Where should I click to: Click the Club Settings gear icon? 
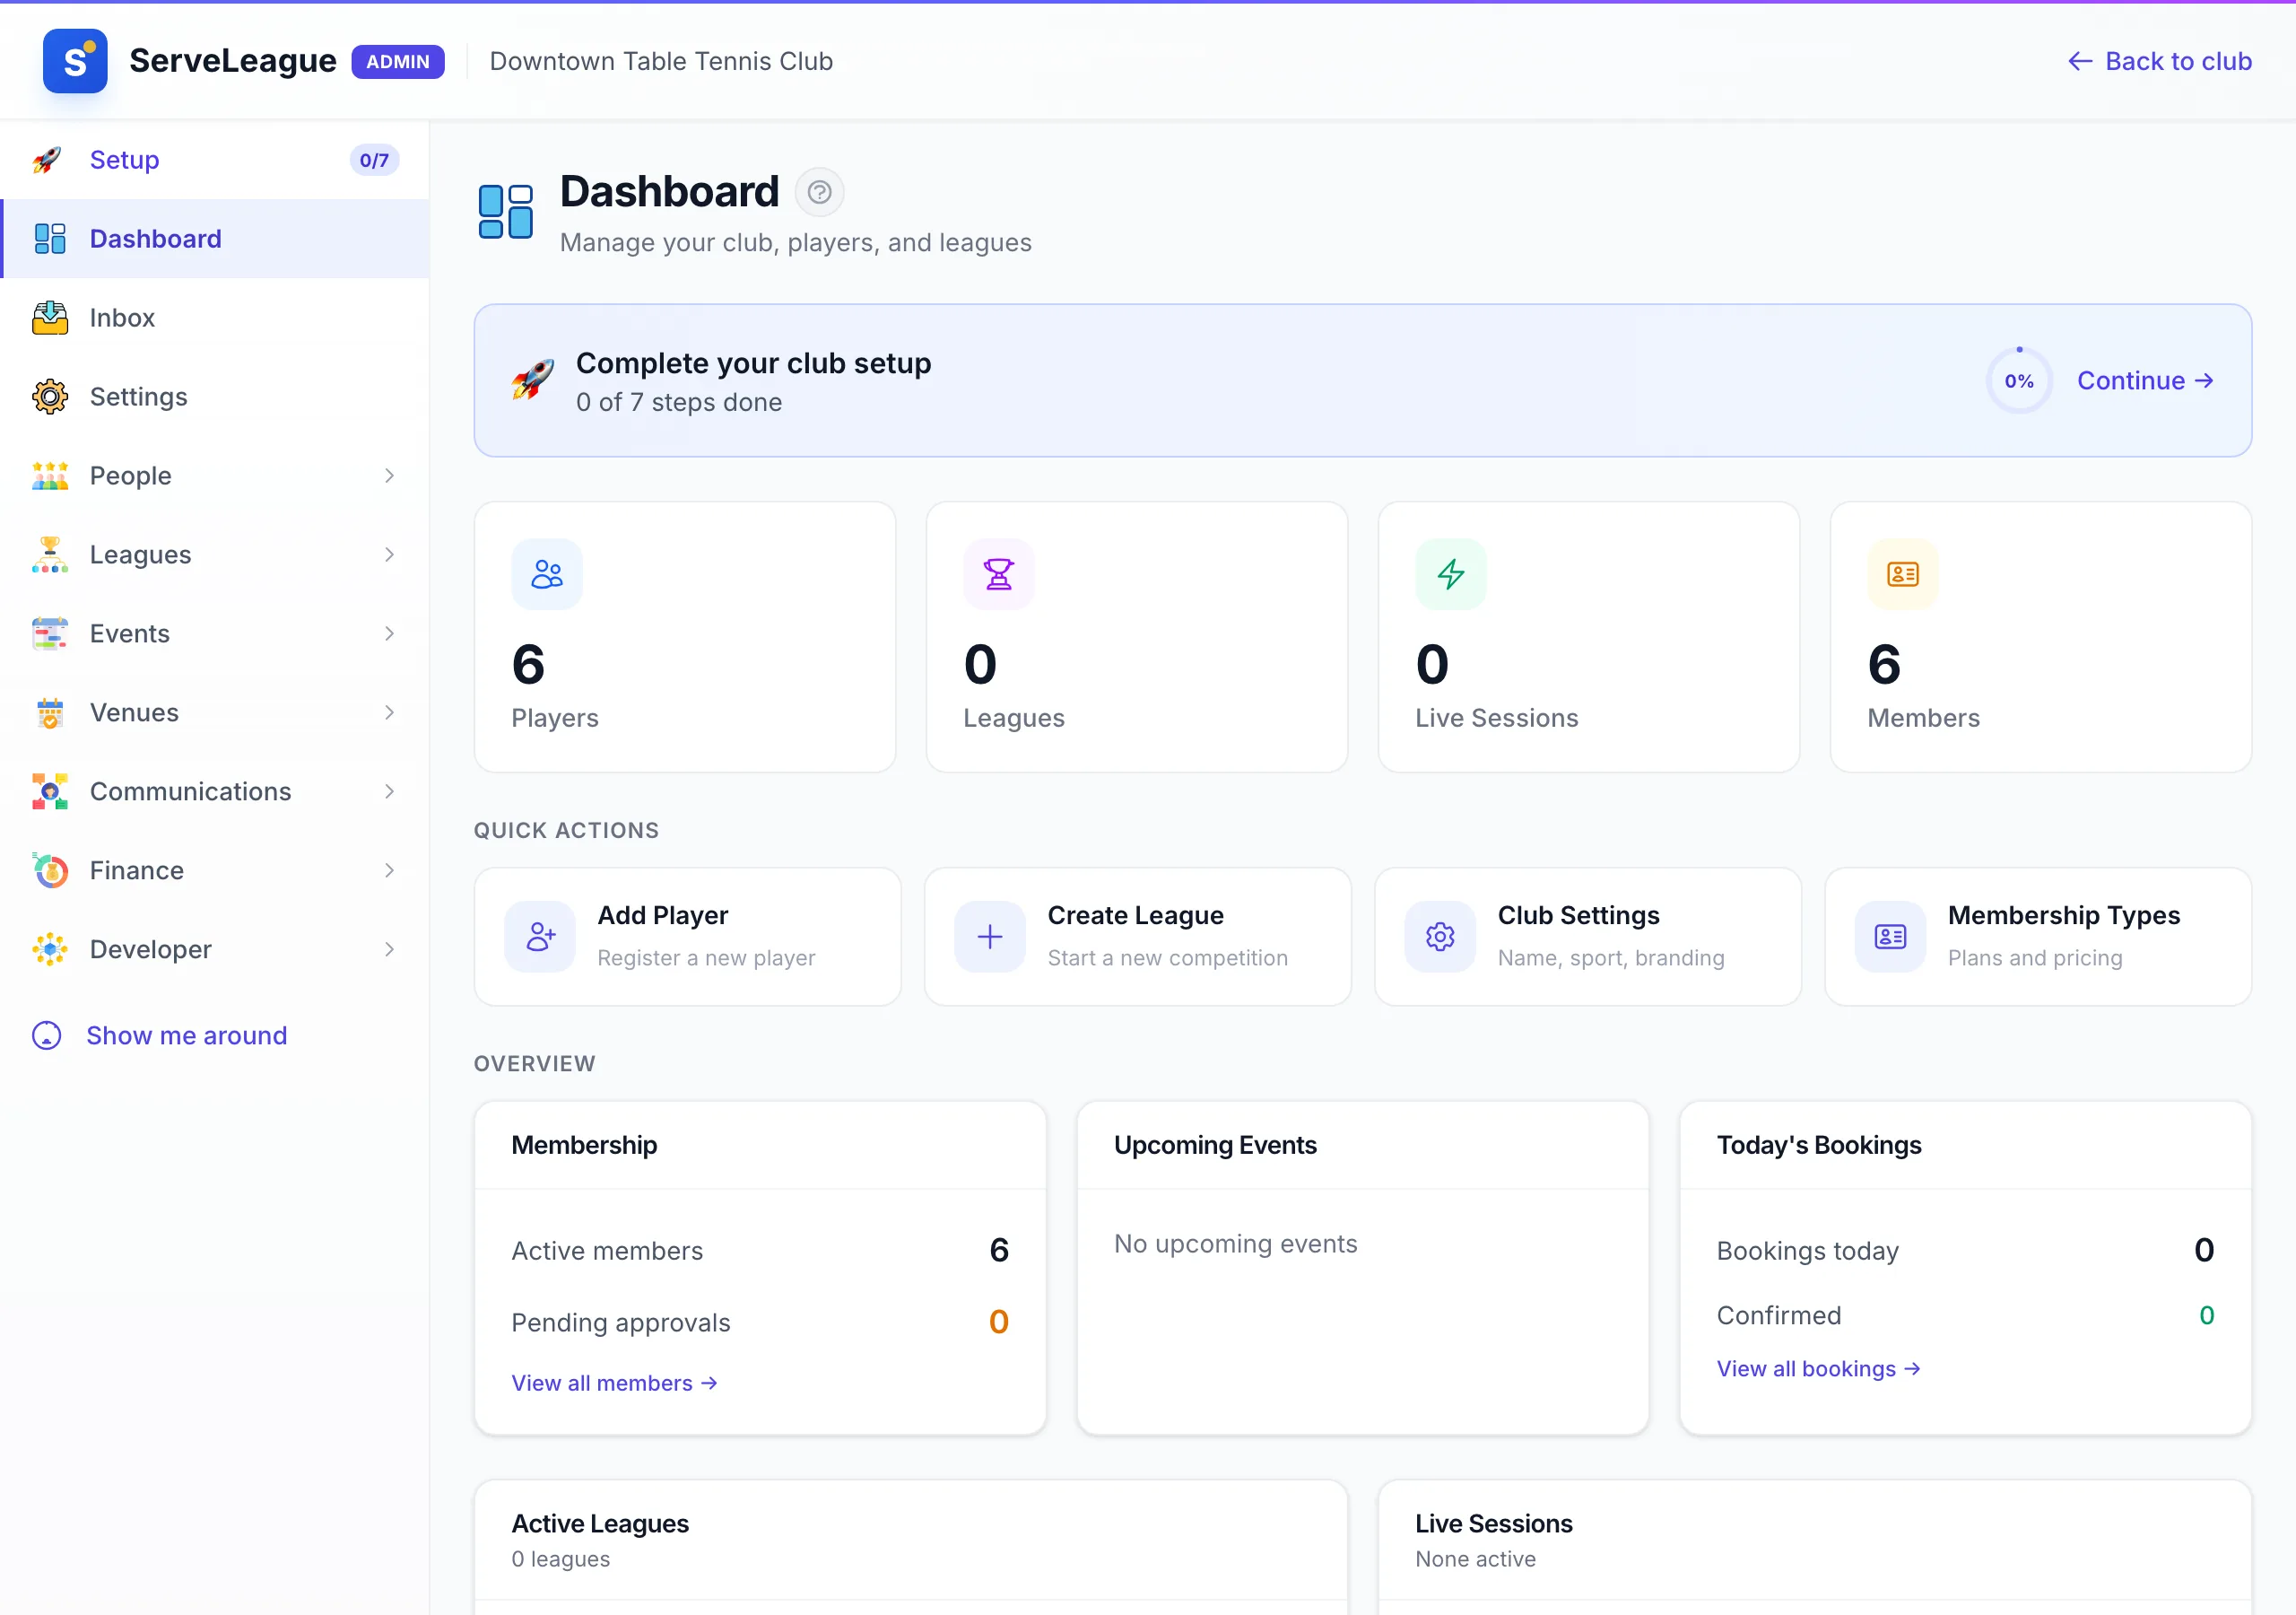point(1440,938)
